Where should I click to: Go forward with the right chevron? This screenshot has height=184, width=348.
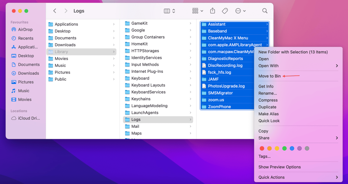tap(66, 11)
